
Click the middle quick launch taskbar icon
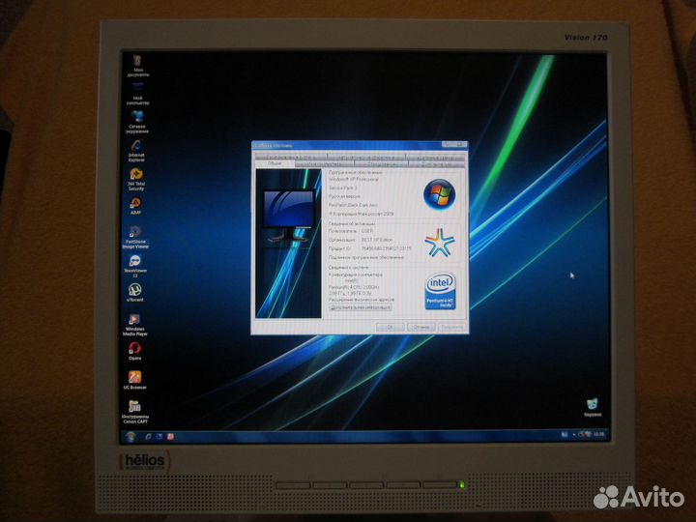tap(159, 437)
